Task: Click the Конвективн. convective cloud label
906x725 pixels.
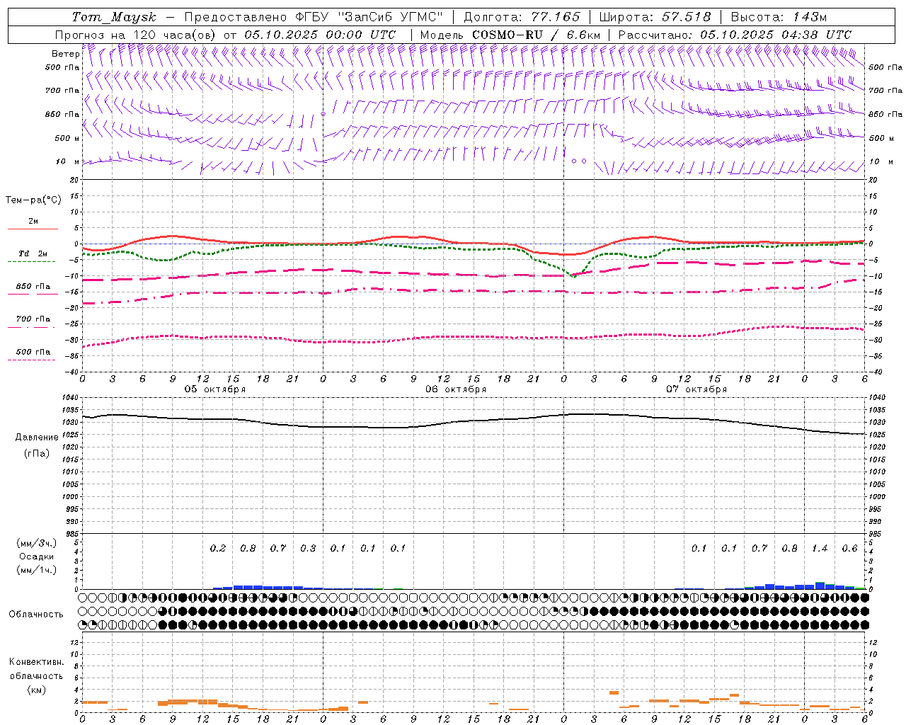Action: [x=36, y=662]
